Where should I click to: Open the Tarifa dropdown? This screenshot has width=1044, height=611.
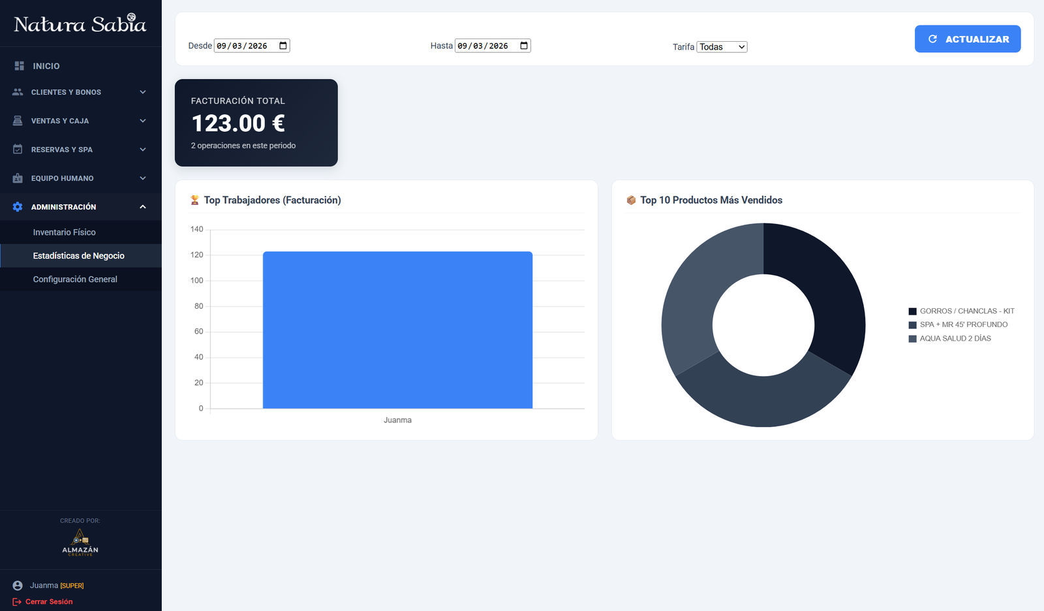click(x=722, y=47)
